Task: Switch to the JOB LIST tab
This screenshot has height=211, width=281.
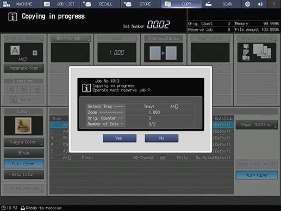Action: click(x=60, y=4)
